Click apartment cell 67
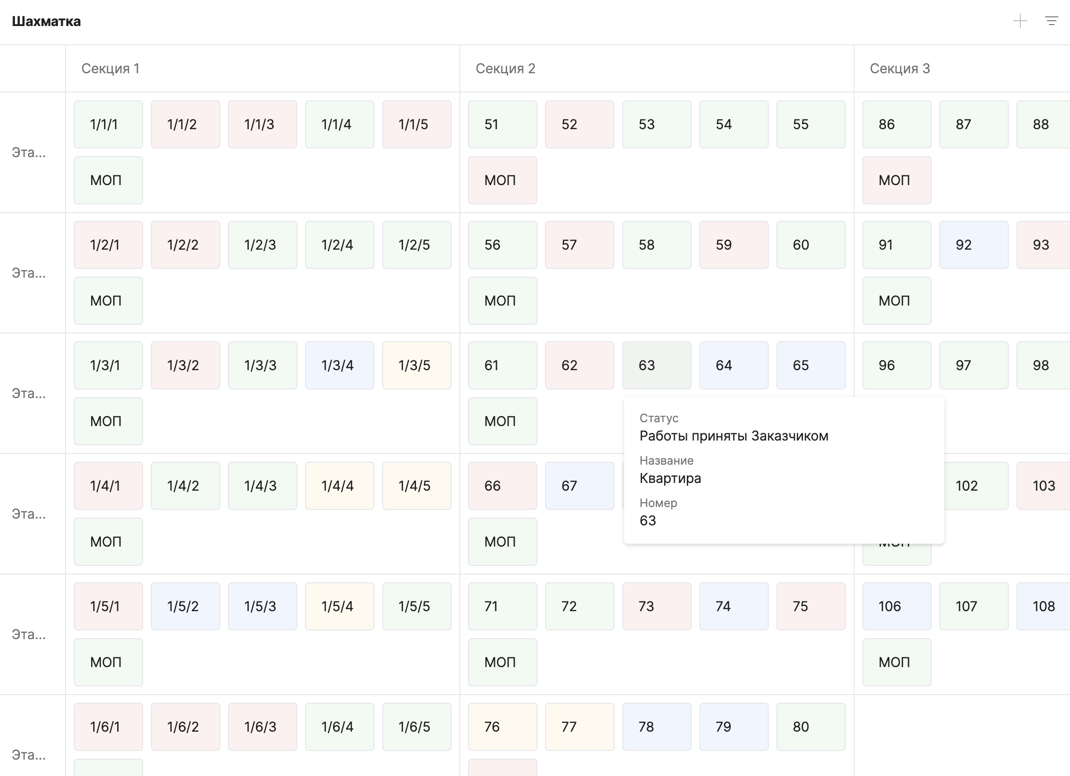Viewport: 1070px width, 776px height. pos(579,486)
